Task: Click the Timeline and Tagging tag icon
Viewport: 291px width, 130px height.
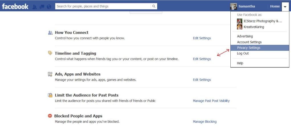Action: point(50,53)
